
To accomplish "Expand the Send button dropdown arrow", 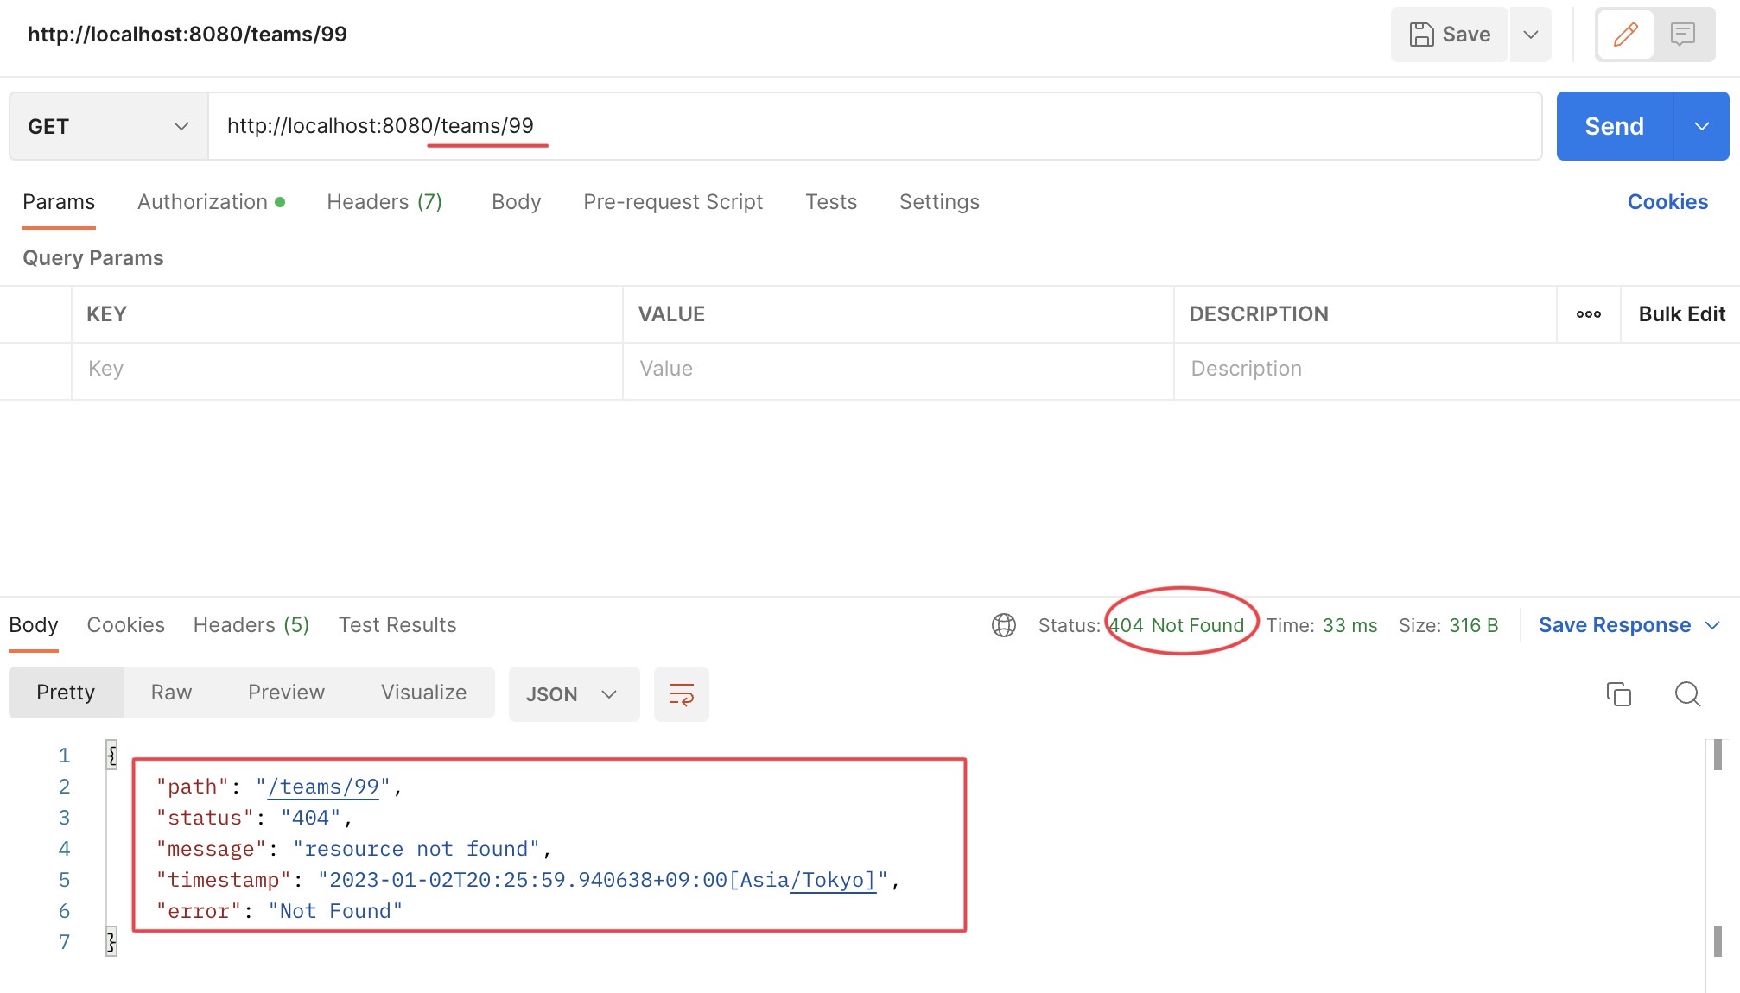I will coord(1701,126).
